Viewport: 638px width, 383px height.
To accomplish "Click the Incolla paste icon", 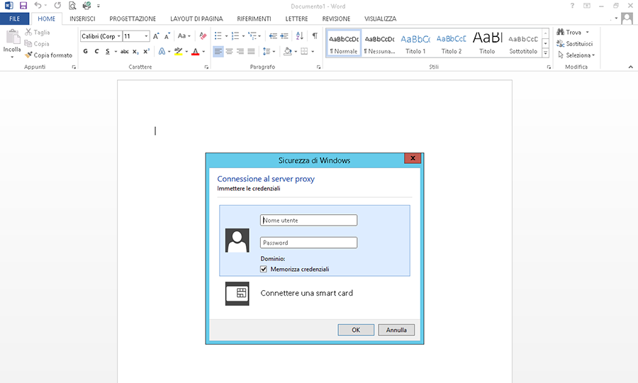I will (12, 37).
